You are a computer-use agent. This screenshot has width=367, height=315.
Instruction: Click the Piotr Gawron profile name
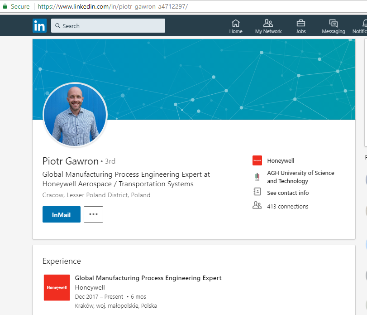[x=71, y=161]
